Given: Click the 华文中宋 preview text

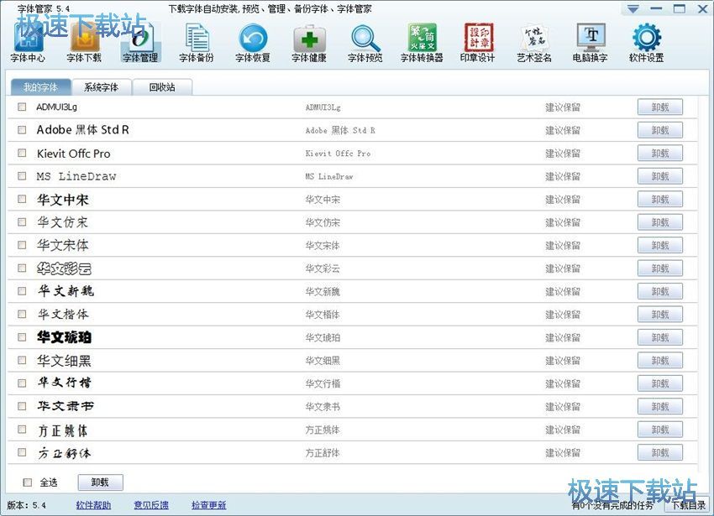Looking at the screenshot, I should click(63, 200).
